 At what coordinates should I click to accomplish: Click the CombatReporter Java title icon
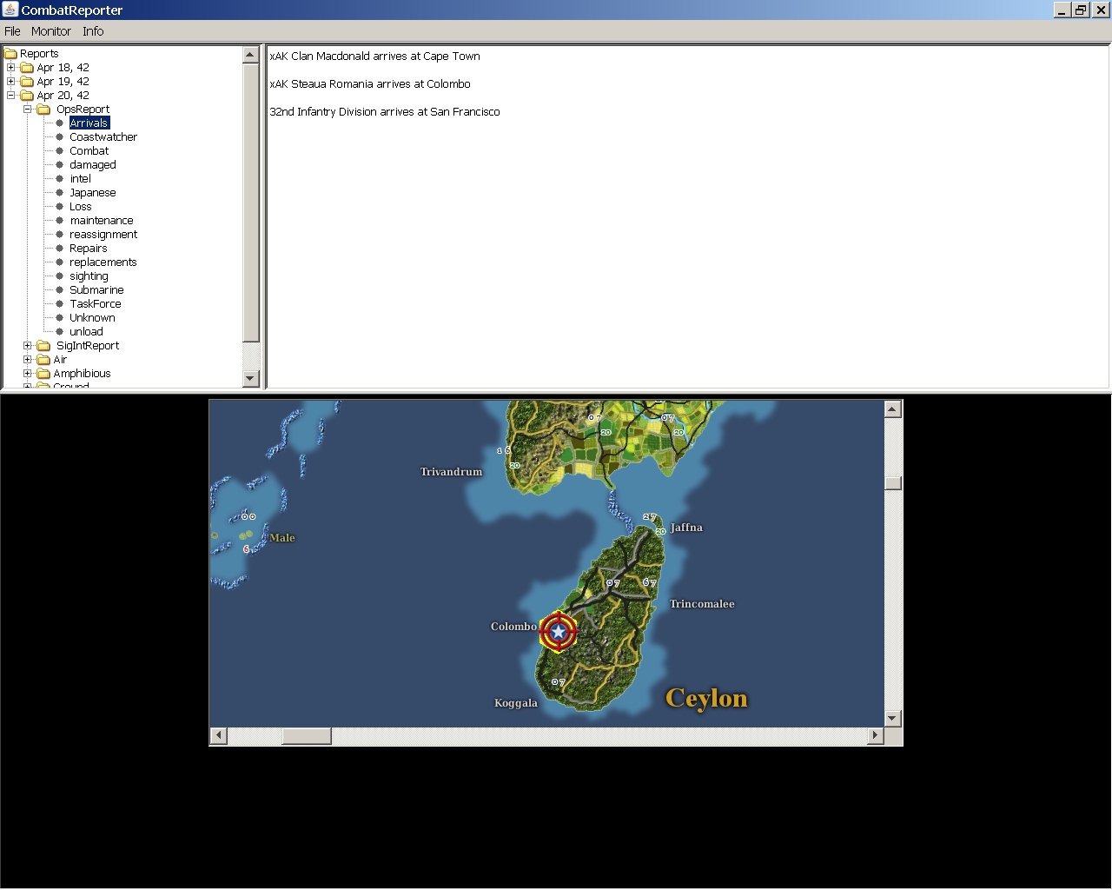10,10
